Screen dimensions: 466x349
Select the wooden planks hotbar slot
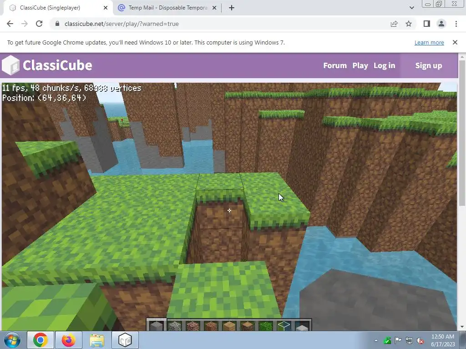pos(229,326)
